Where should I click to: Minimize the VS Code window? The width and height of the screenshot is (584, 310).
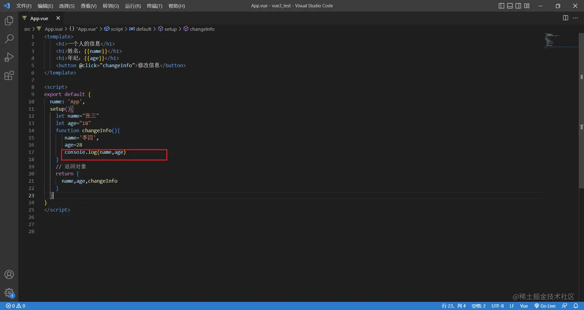(540, 6)
